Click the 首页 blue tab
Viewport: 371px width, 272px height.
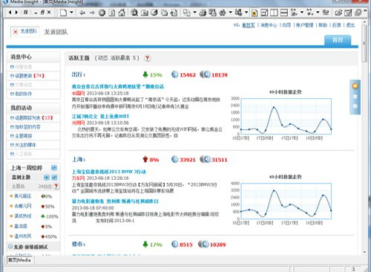tap(338, 40)
